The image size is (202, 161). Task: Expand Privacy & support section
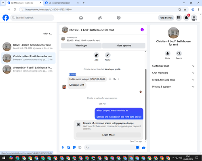[x=173, y=87]
